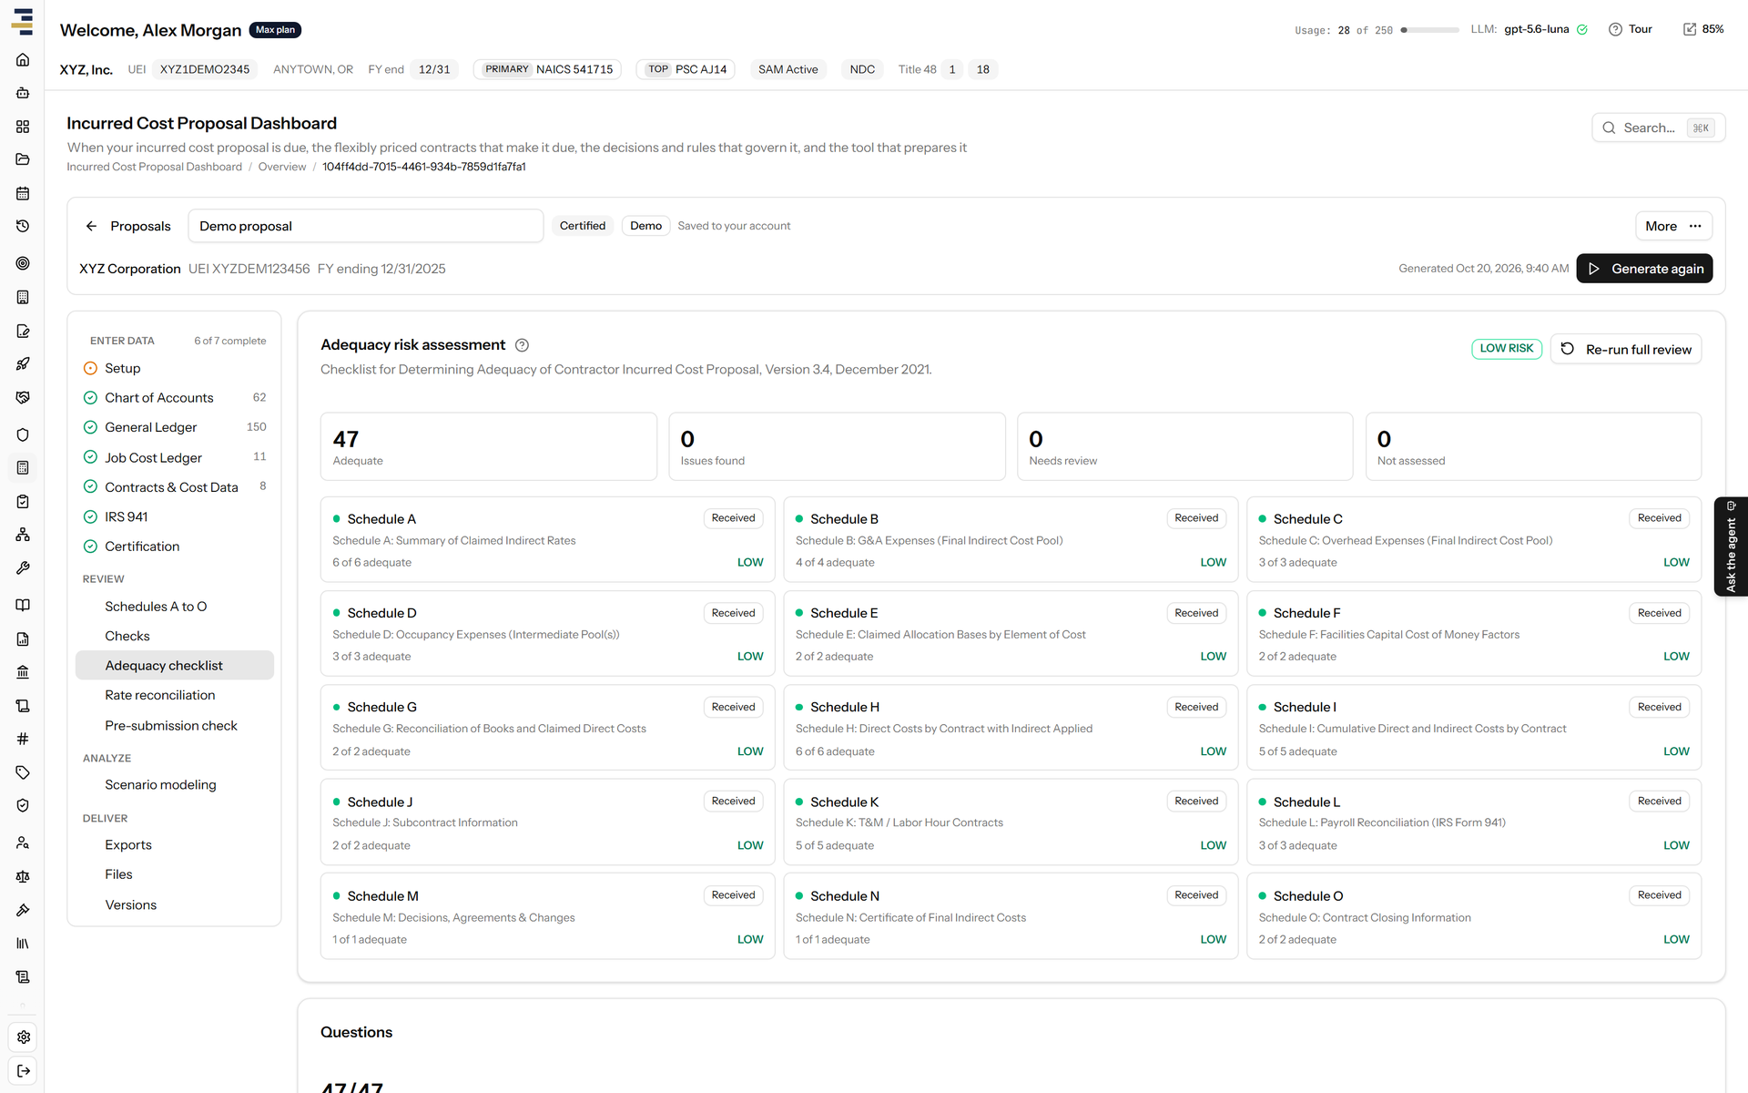
Task: Select the calculator icon in sidebar
Action: [x=23, y=467]
